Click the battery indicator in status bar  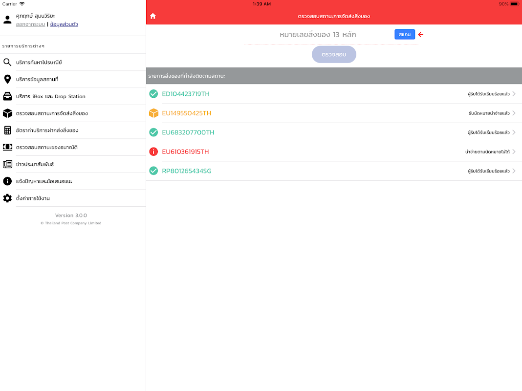point(515,4)
